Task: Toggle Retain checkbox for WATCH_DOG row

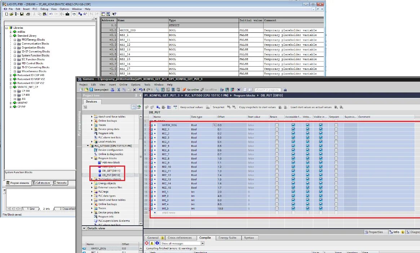Action: (277, 125)
